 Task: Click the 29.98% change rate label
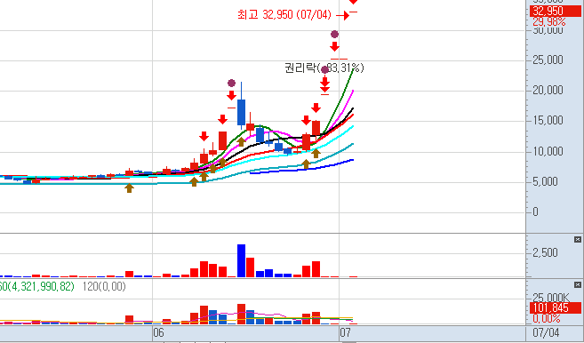tap(549, 22)
